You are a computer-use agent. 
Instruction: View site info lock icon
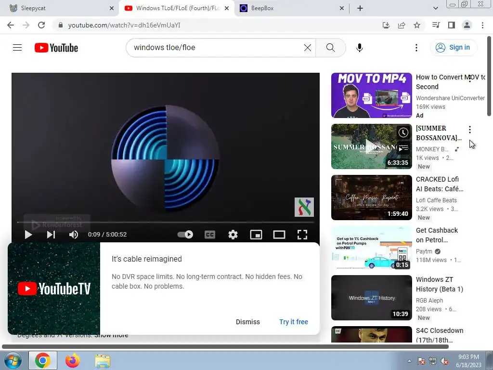61,25
